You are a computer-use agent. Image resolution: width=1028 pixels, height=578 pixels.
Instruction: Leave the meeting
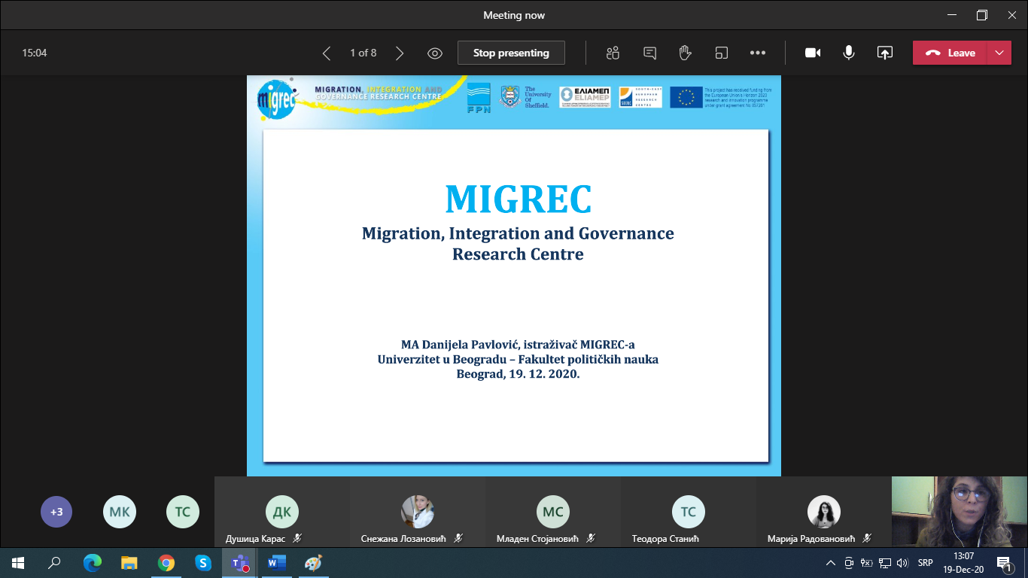pyautogui.click(x=950, y=53)
